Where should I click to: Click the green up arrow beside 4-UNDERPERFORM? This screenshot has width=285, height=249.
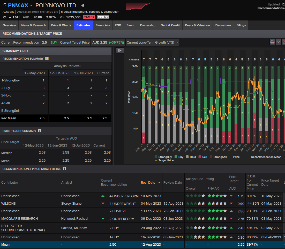[x=103, y=196]
